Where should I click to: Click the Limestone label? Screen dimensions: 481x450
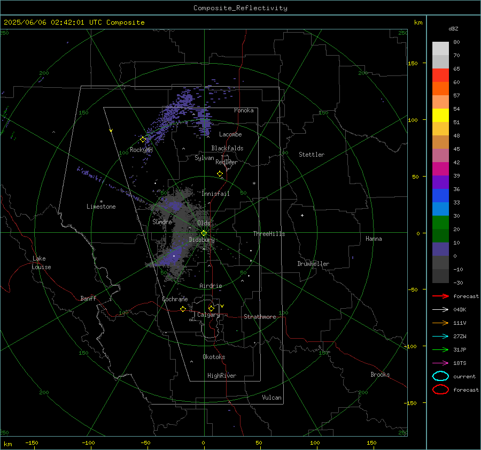pyautogui.click(x=101, y=207)
